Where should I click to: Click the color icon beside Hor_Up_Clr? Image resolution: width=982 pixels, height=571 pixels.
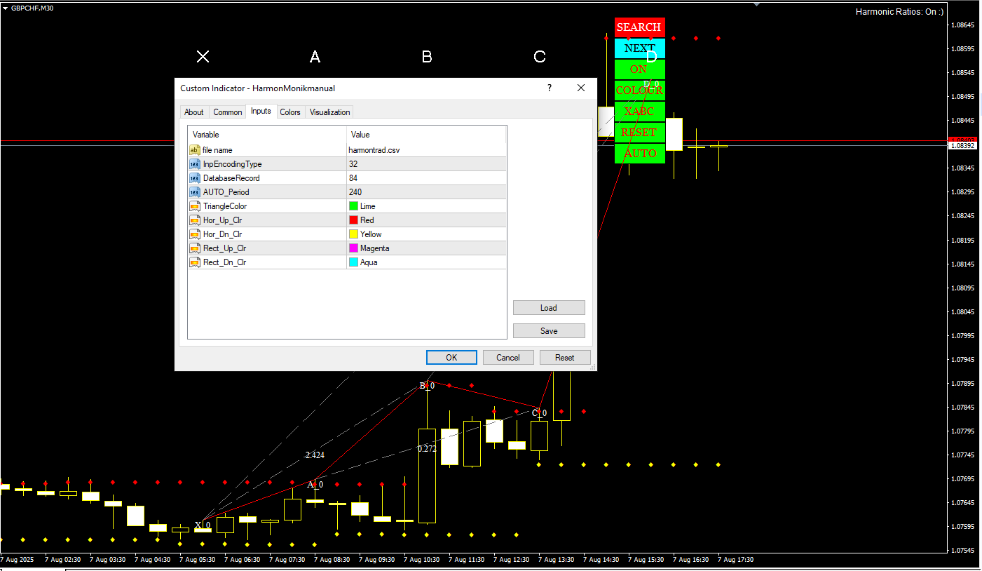point(194,220)
